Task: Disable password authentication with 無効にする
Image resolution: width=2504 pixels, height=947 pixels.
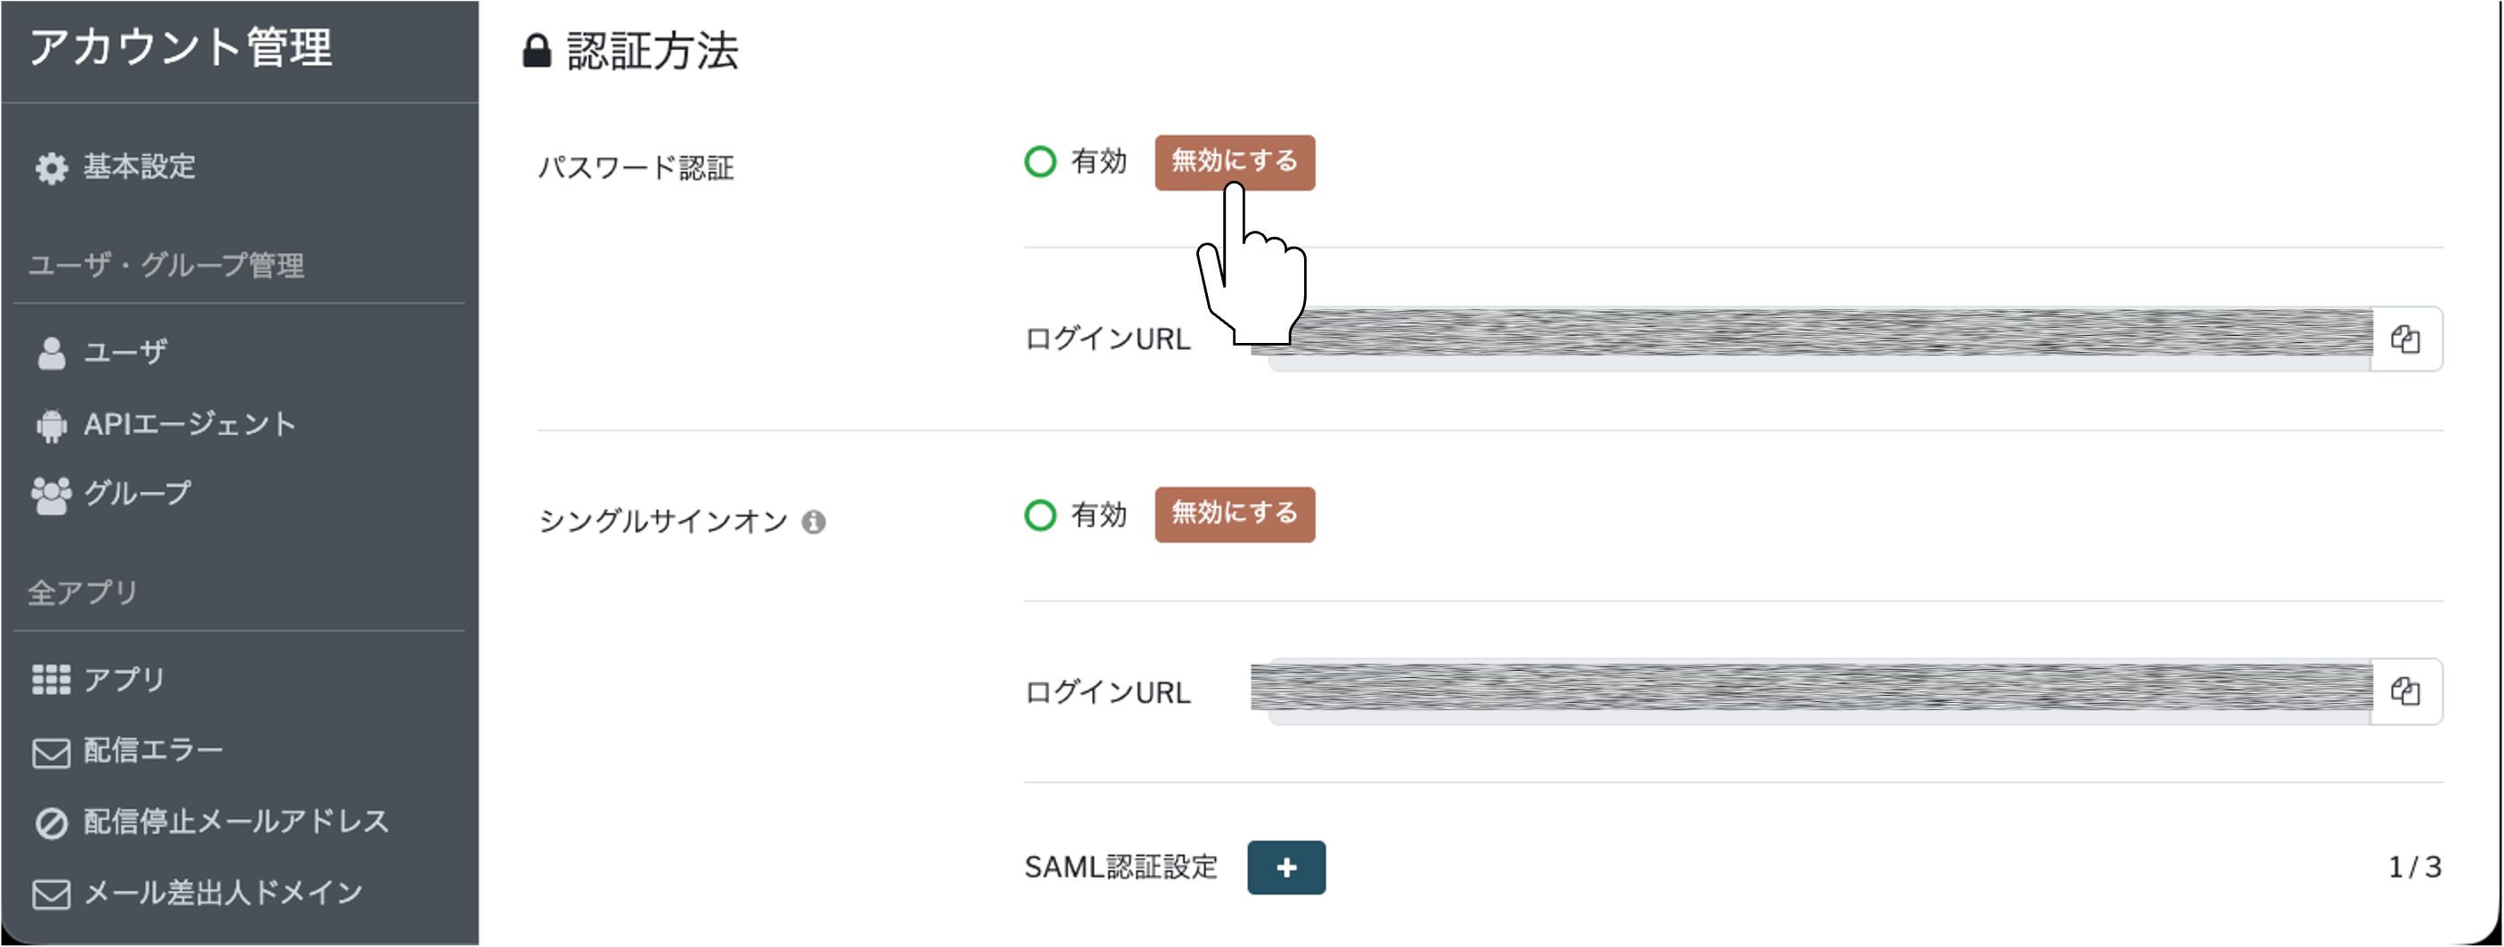Action: (1234, 162)
